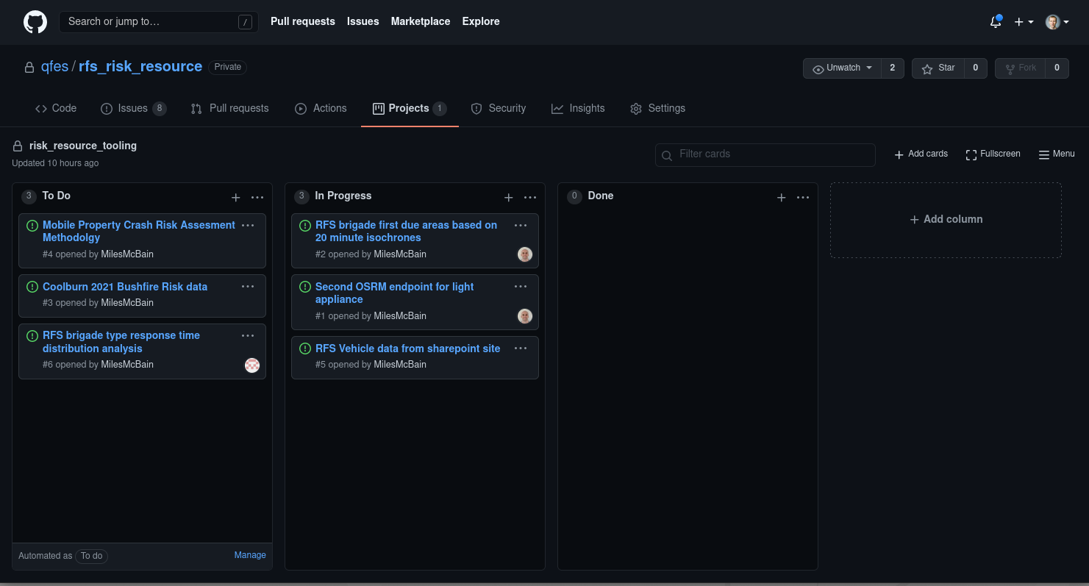The image size is (1089, 586).
Task: Open the notifications bell
Action: click(x=996, y=22)
